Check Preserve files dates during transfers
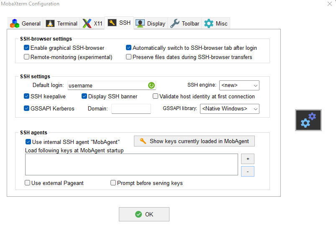 [x=128, y=57]
